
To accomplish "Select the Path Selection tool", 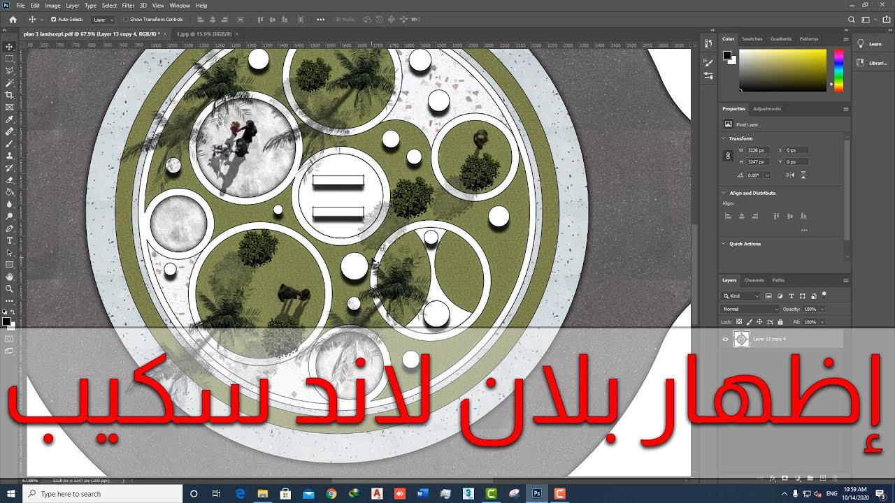I will pyautogui.click(x=9, y=252).
